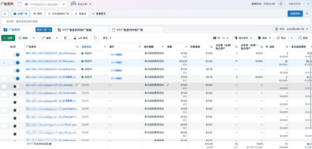Open the More dropdown in toolbar
The height and width of the screenshot is (149, 312).
pos(107,38)
